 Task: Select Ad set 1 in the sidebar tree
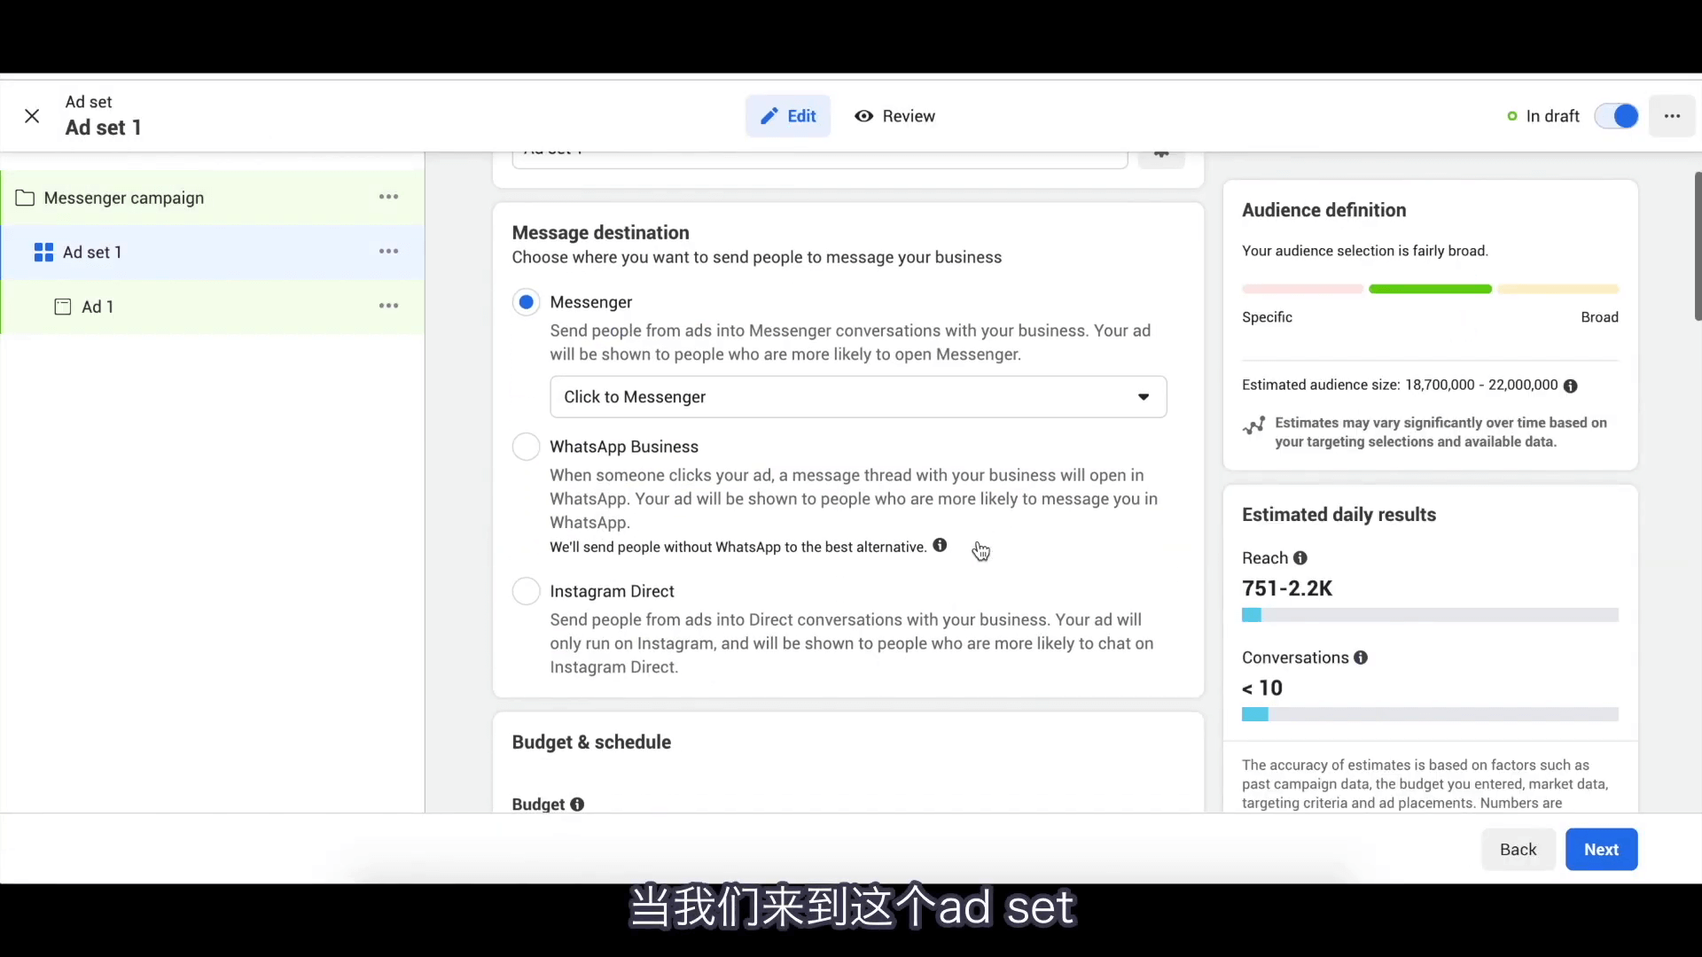pos(213,253)
